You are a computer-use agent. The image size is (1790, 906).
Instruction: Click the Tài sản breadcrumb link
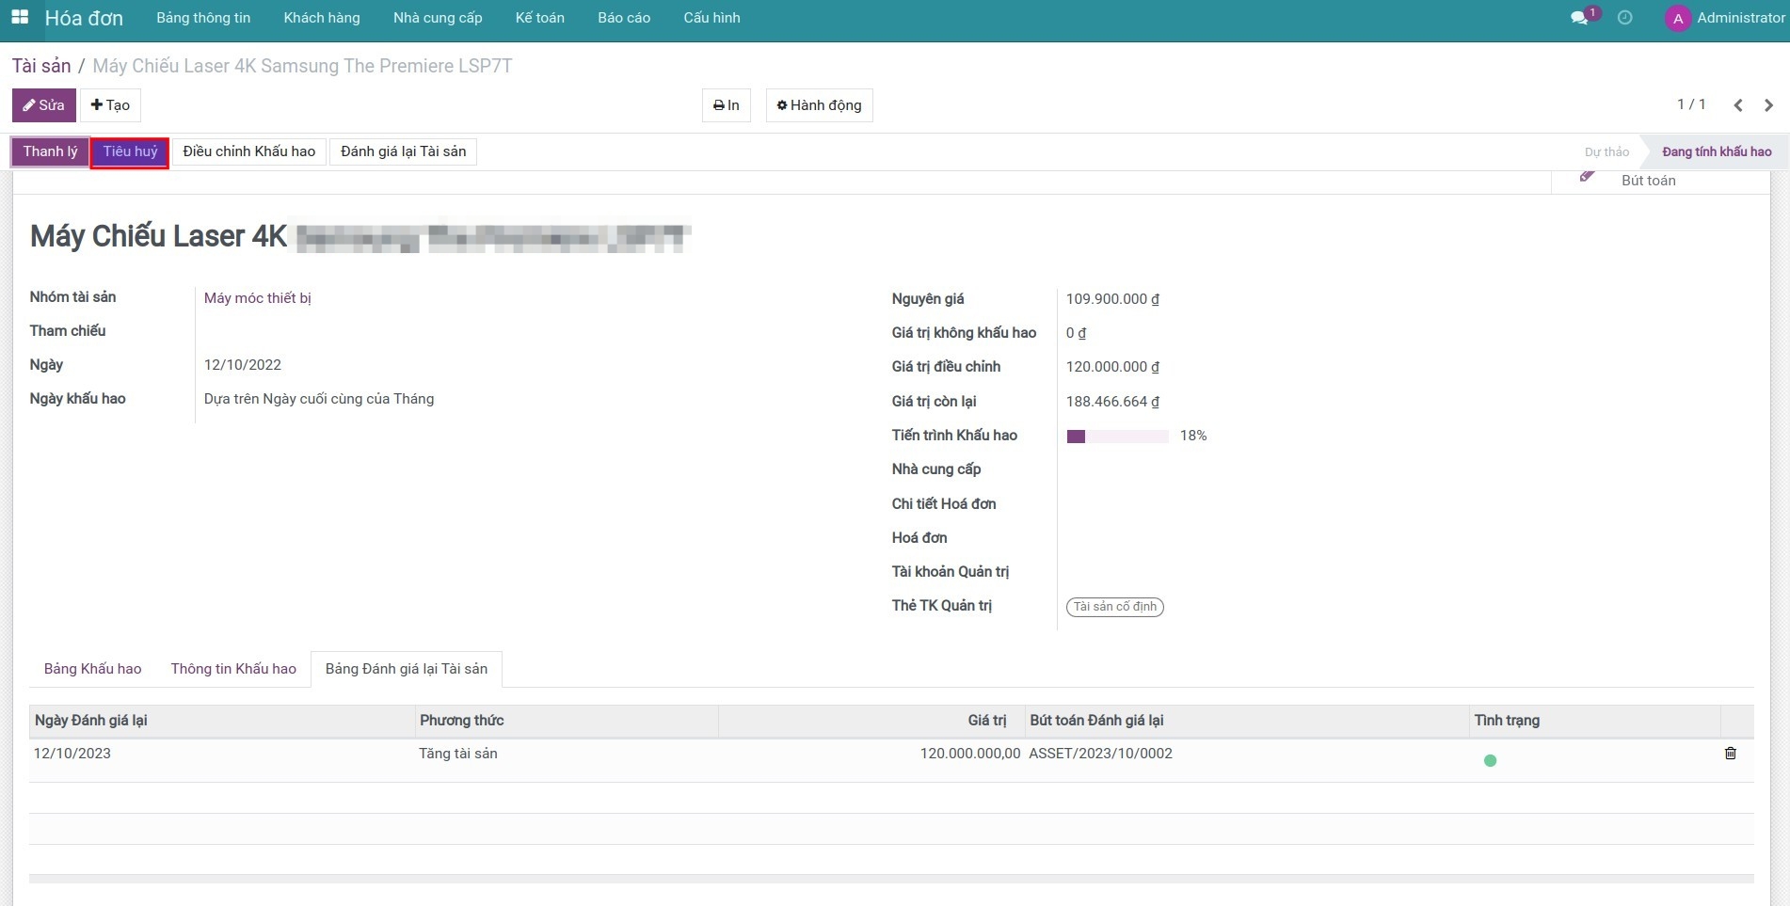coord(41,66)
